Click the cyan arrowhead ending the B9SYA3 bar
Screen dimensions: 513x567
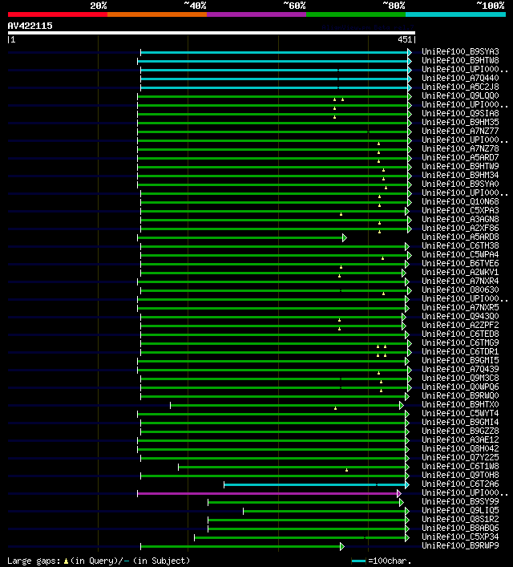coord(410,52)
